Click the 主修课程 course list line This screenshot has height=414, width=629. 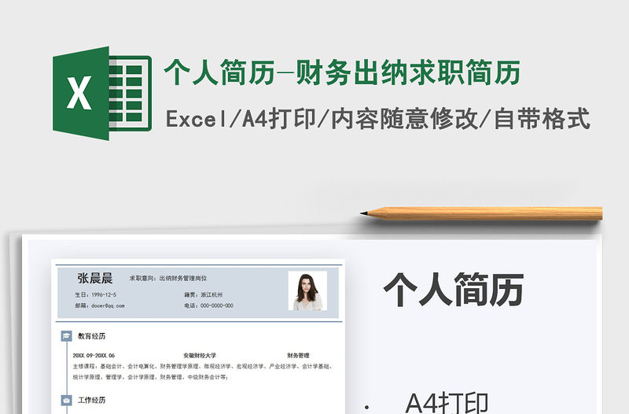203,366
